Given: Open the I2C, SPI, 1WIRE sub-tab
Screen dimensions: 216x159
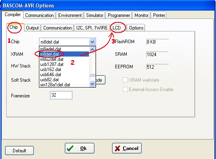Looking at the screenshot, I should pyautogui.click(x=92, y=28).
